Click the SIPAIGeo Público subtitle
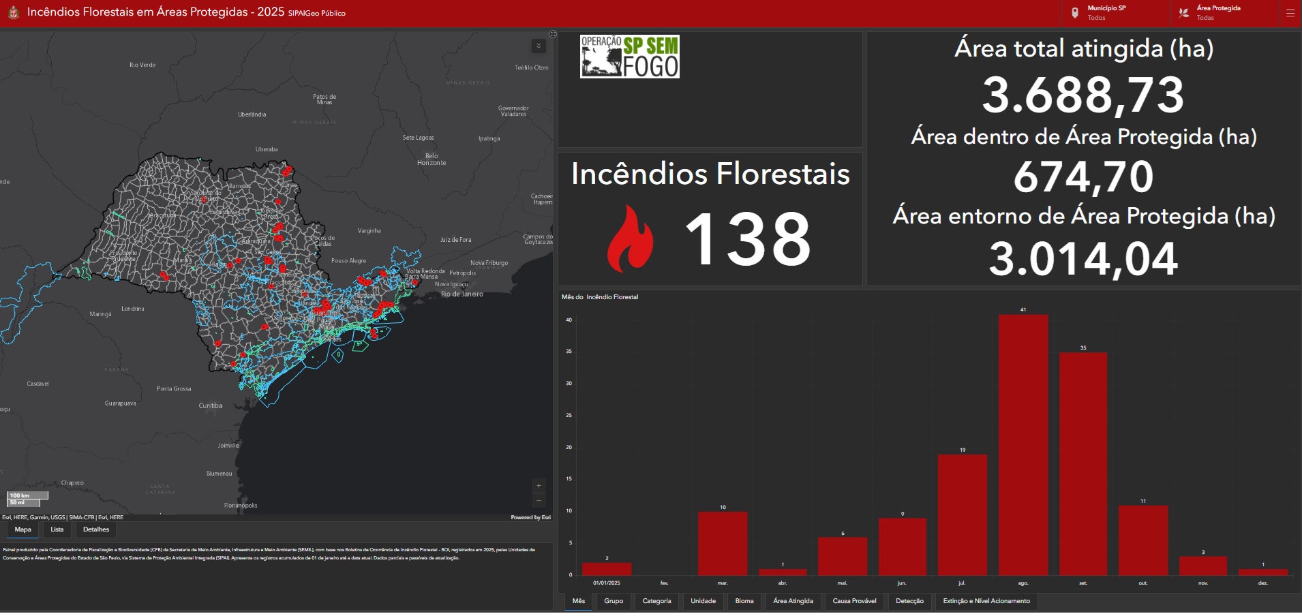The width and height of the screenshot is (1302, 616). (317, 14)
